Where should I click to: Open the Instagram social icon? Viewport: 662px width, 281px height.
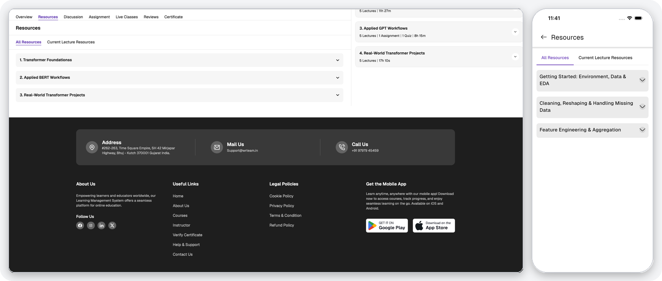point(91,226)
